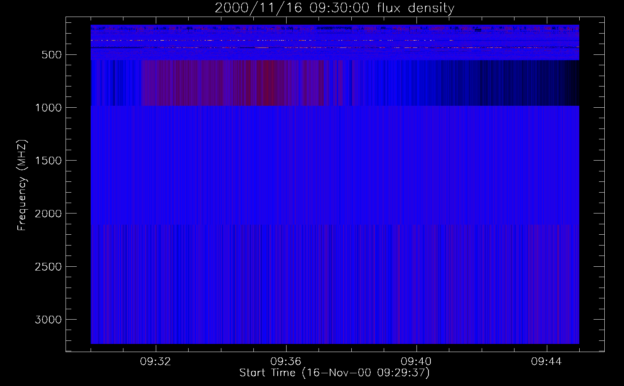The height and width of the screenshot is (386, 624).
Task: Click the plot title '2000/11/16 09:30:00 flux density'
Action: point(334,8)
